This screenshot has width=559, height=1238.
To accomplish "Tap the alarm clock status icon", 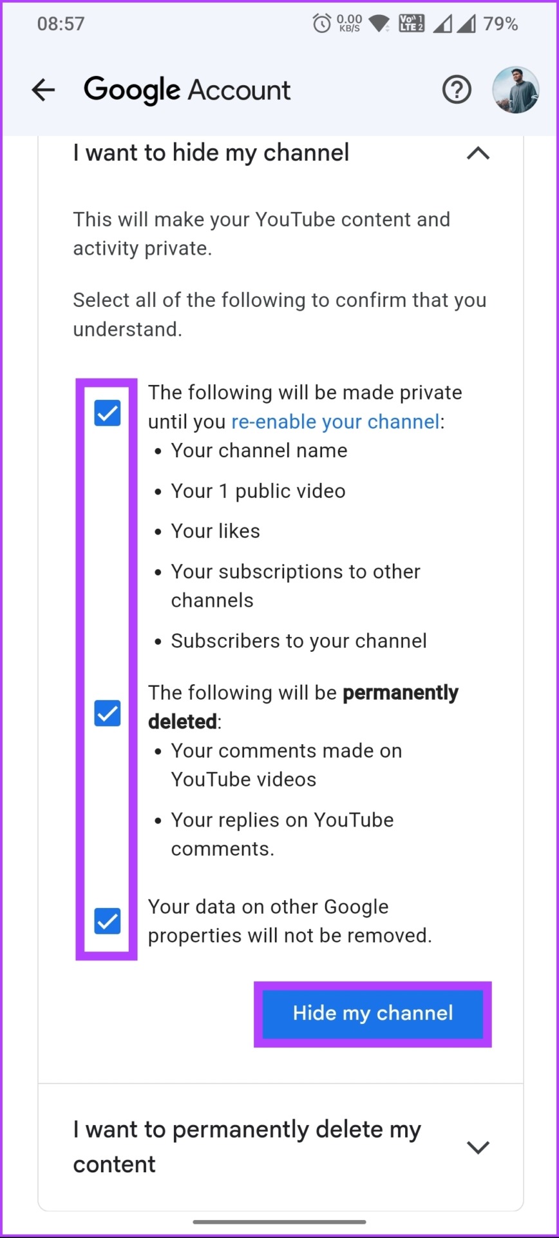I will click(322, 24).
